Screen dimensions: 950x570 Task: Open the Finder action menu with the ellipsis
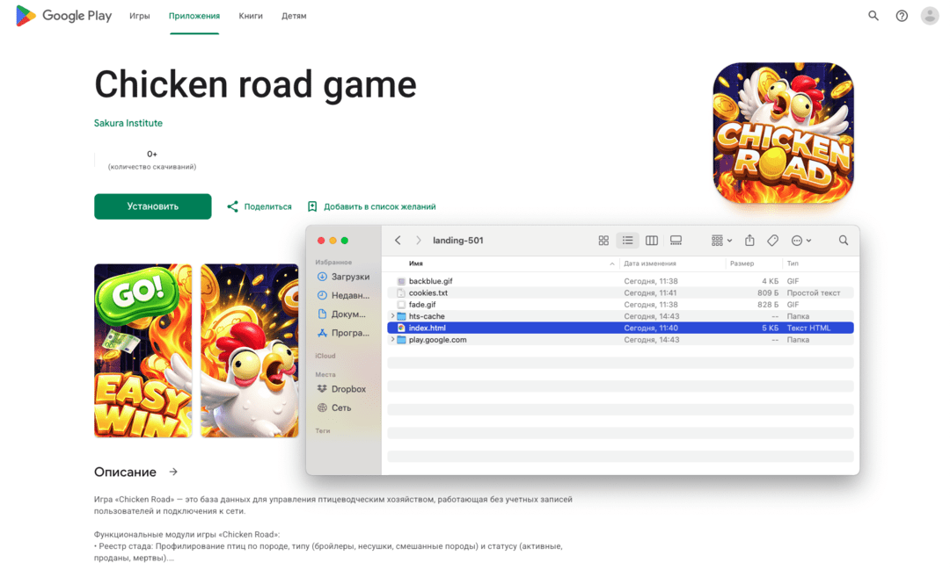(x=801, y=241)
